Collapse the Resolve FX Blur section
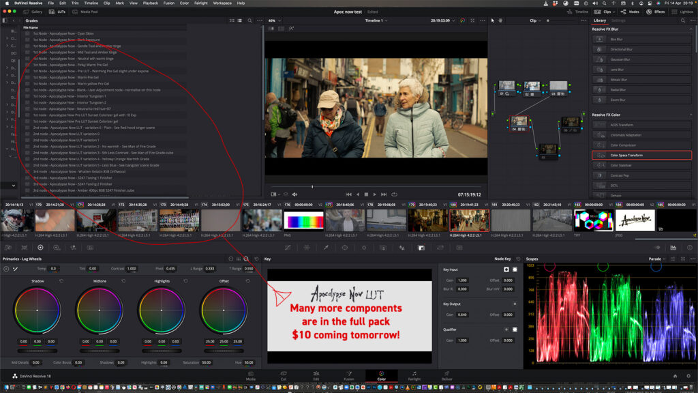Viewport: 698px width, 393px height. coord(691,29)
